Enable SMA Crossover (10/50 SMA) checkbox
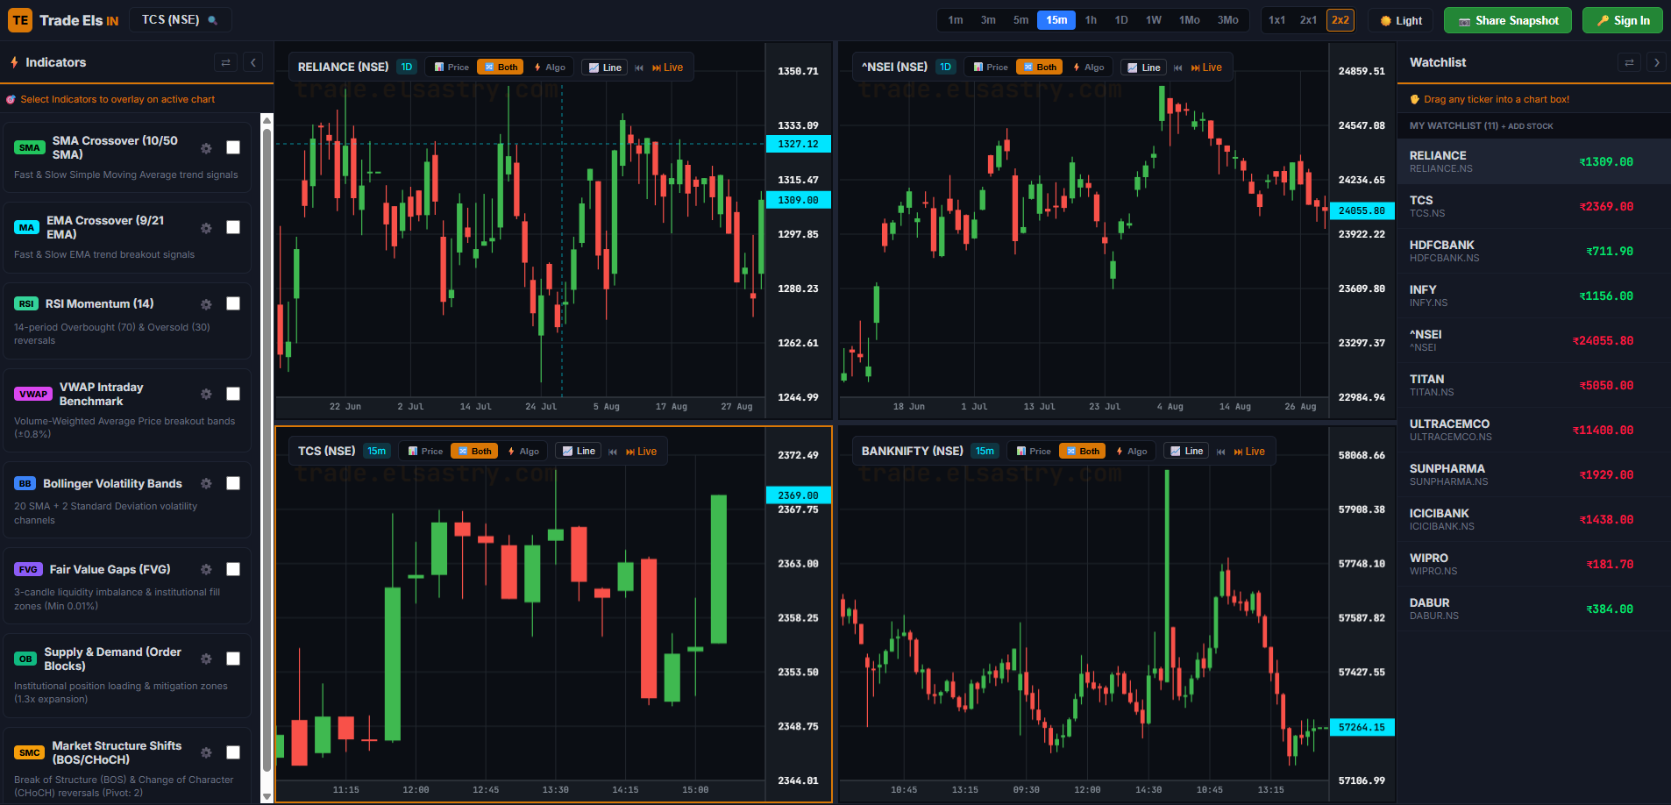Screen dimensions: 1671x805 233,147
